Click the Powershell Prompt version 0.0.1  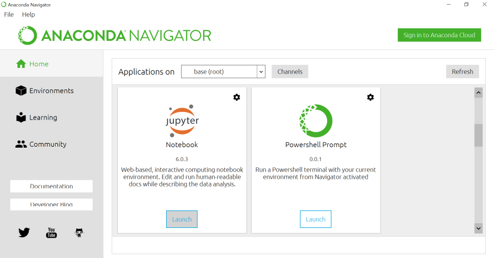point(316,159)
